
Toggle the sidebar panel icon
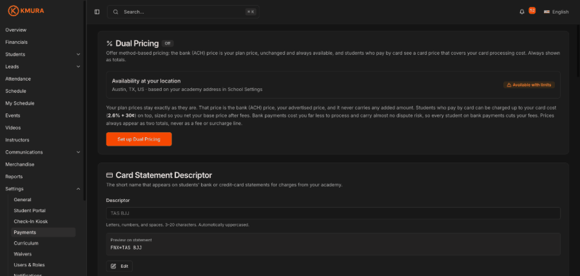pos(97,12)
